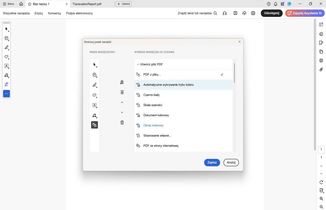Click the page number input box

point(321,150)
